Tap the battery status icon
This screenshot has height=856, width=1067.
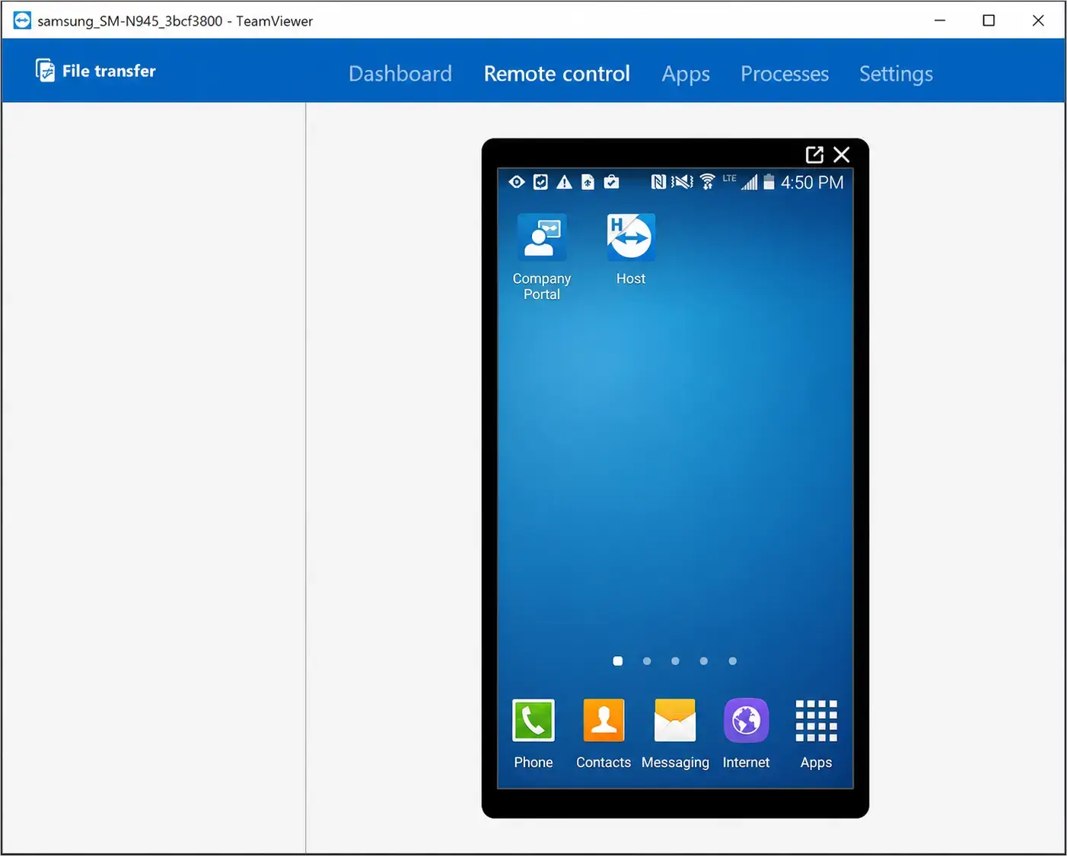tap(769, 182)
